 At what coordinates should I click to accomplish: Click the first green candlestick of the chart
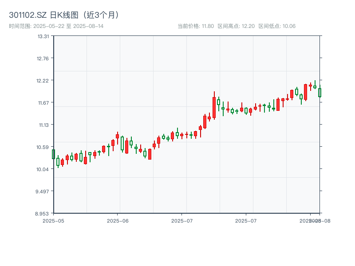53,154
